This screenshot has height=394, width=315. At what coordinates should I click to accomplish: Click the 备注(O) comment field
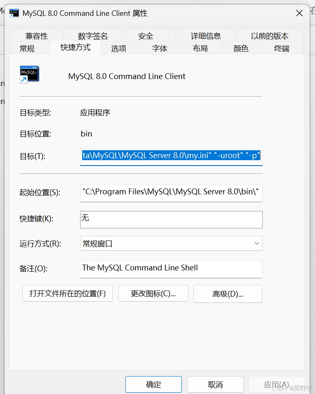(x=171, y=269)
